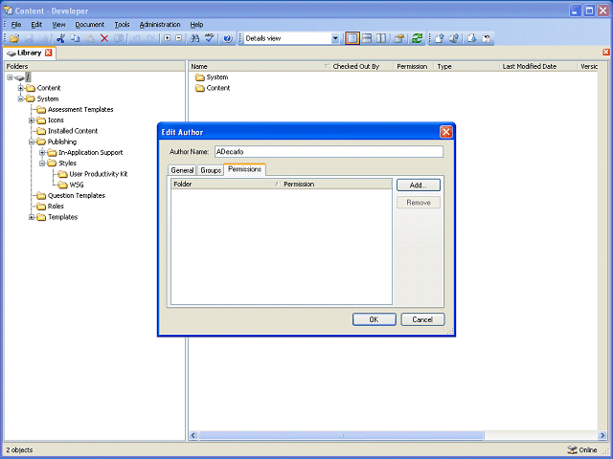The image size is (613, 459).
Task: Switch to the General tab
Action: 182,170
